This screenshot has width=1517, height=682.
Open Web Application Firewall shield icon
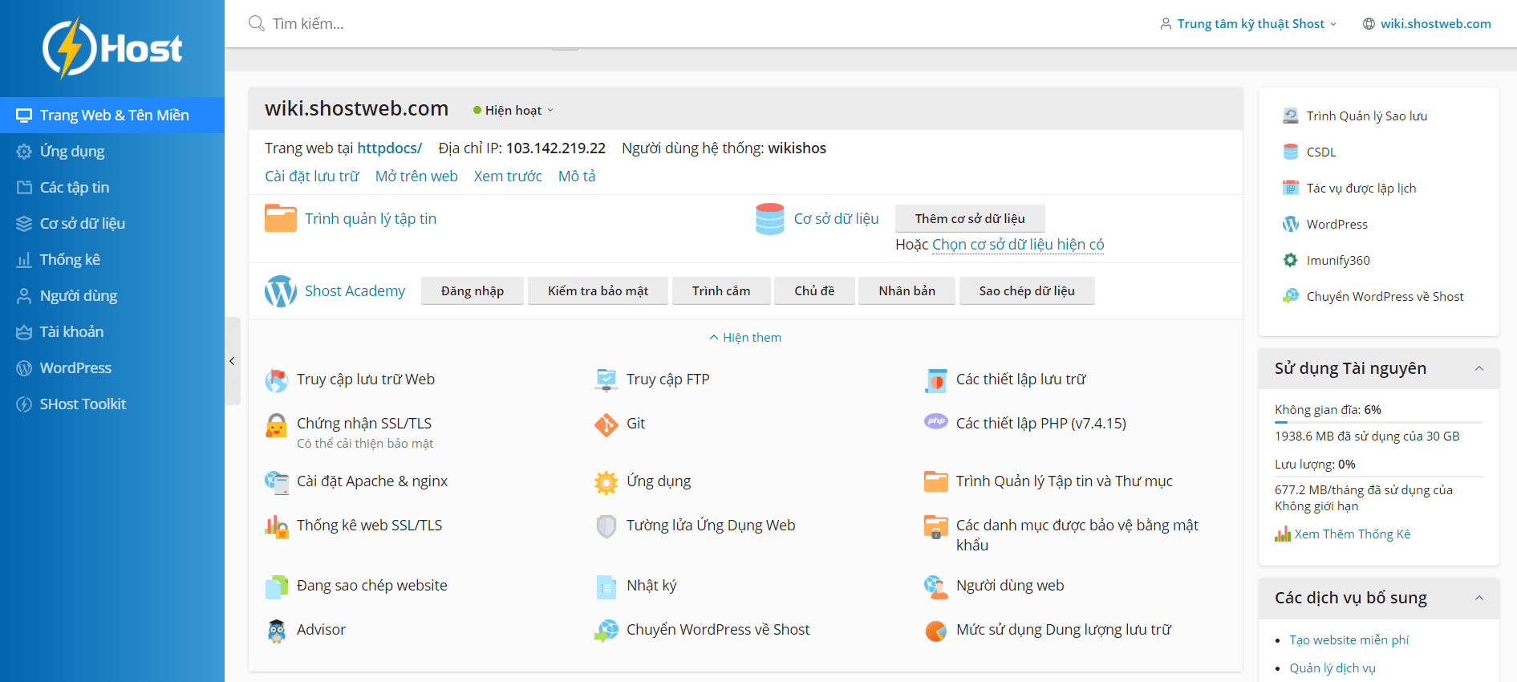point(606,526)
